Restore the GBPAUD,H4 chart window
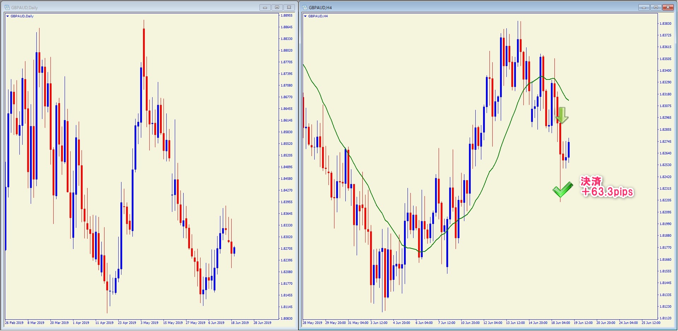678x331 pixels. [656, 7]
